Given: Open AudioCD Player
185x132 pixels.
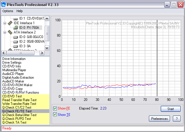Looking at the screenshot, I should coord(13,74).
